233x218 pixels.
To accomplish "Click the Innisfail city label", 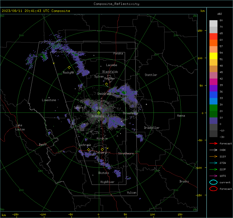I will click(x=104, y=94).
